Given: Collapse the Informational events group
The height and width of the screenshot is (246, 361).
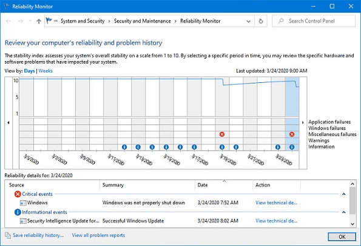Looking at the screenshot, I should pyautogui.click(x=344, y=212).
